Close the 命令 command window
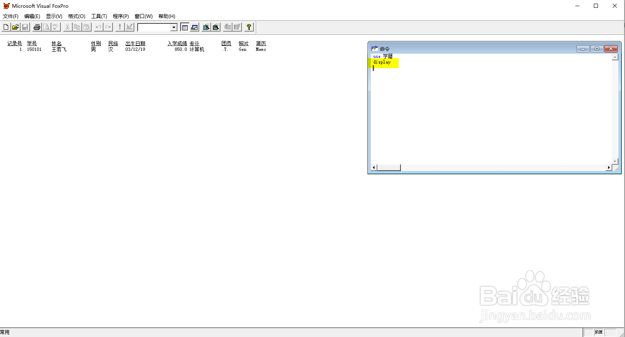The image size is (625, 337). pos(611,49)
